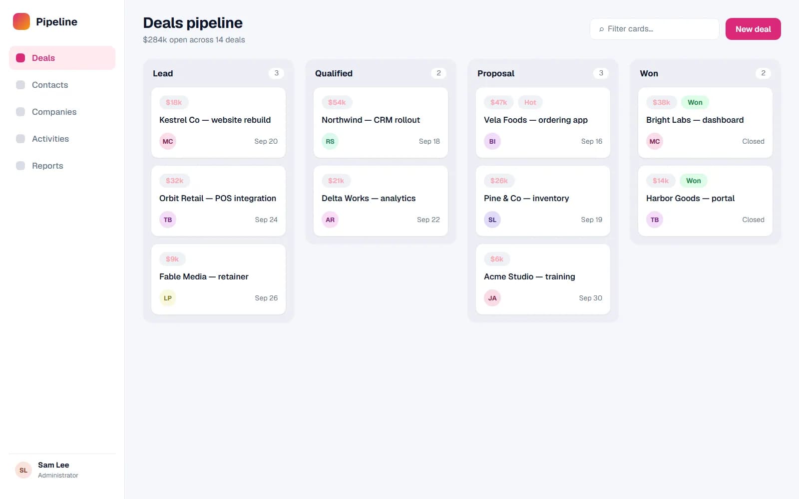Open the Harbor Goods — portal card

pos(705,201)
